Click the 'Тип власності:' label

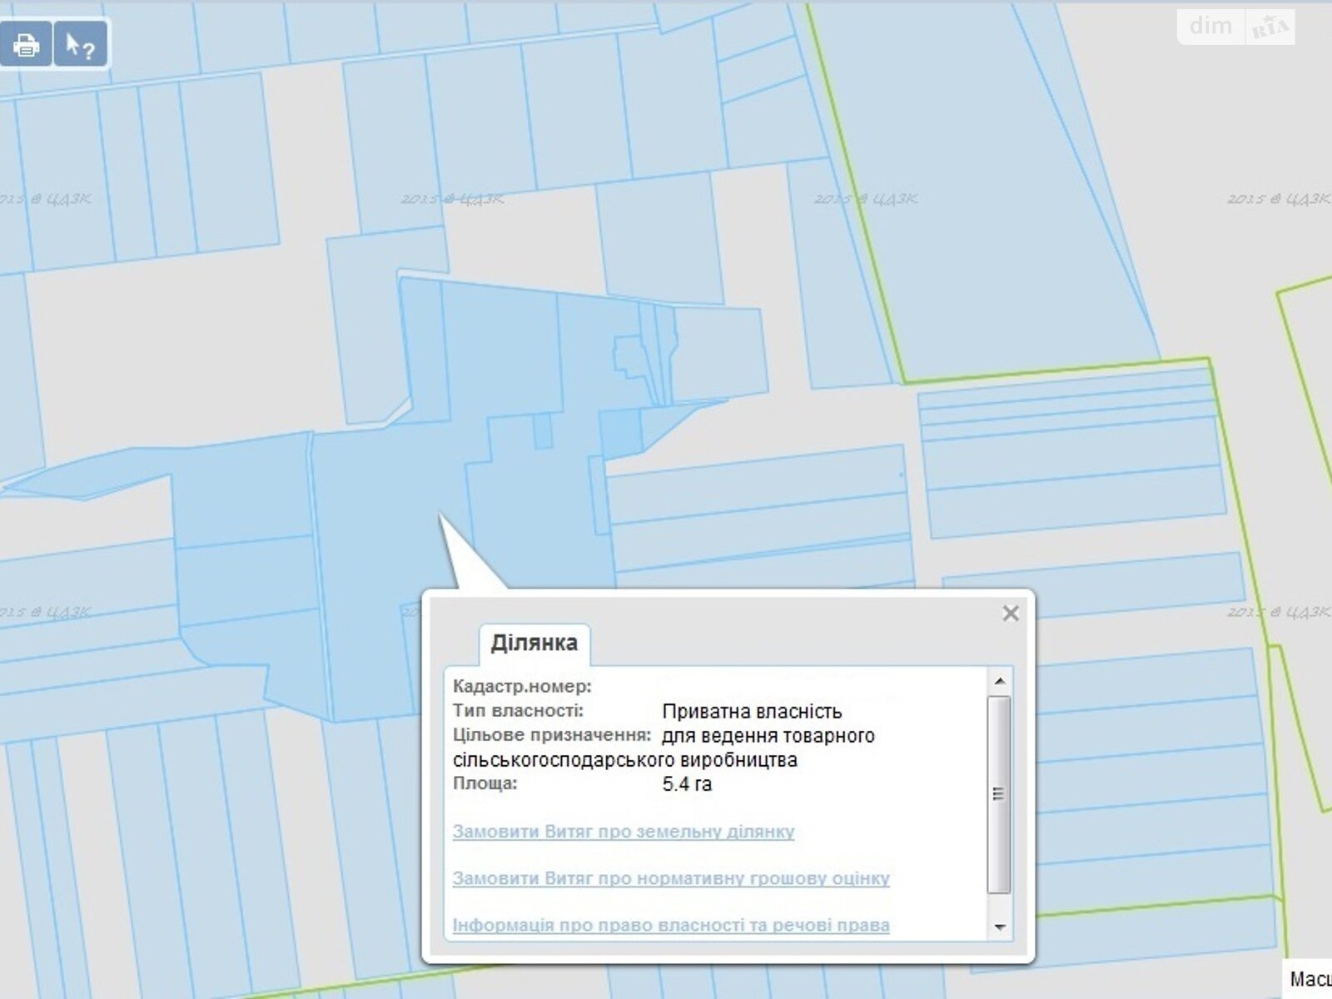(x=518, y=711)
